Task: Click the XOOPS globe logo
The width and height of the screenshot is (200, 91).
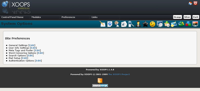Action: (5, 4)
